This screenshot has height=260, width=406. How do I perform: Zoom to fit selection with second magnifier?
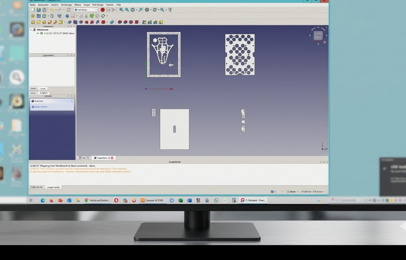click(127, 10)
